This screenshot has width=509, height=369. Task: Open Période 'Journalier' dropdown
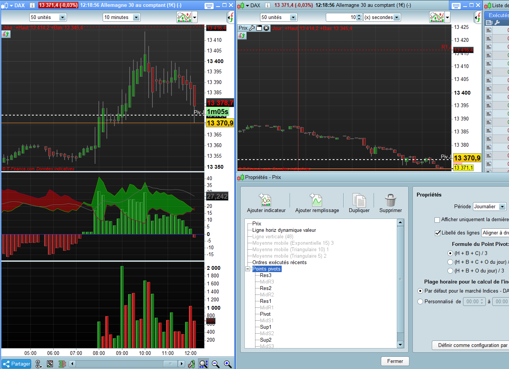point(490,207)
